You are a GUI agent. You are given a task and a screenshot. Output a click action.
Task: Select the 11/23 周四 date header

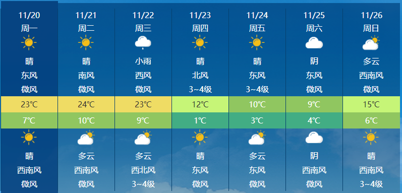point(200,22)
